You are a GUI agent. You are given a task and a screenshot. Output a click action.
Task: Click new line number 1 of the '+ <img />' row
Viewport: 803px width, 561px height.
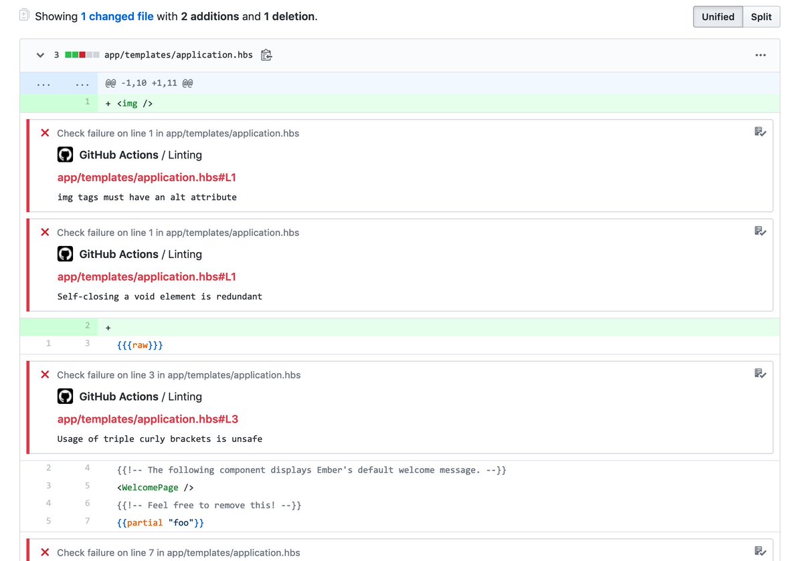87,102
